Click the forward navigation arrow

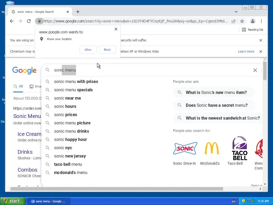20,21
